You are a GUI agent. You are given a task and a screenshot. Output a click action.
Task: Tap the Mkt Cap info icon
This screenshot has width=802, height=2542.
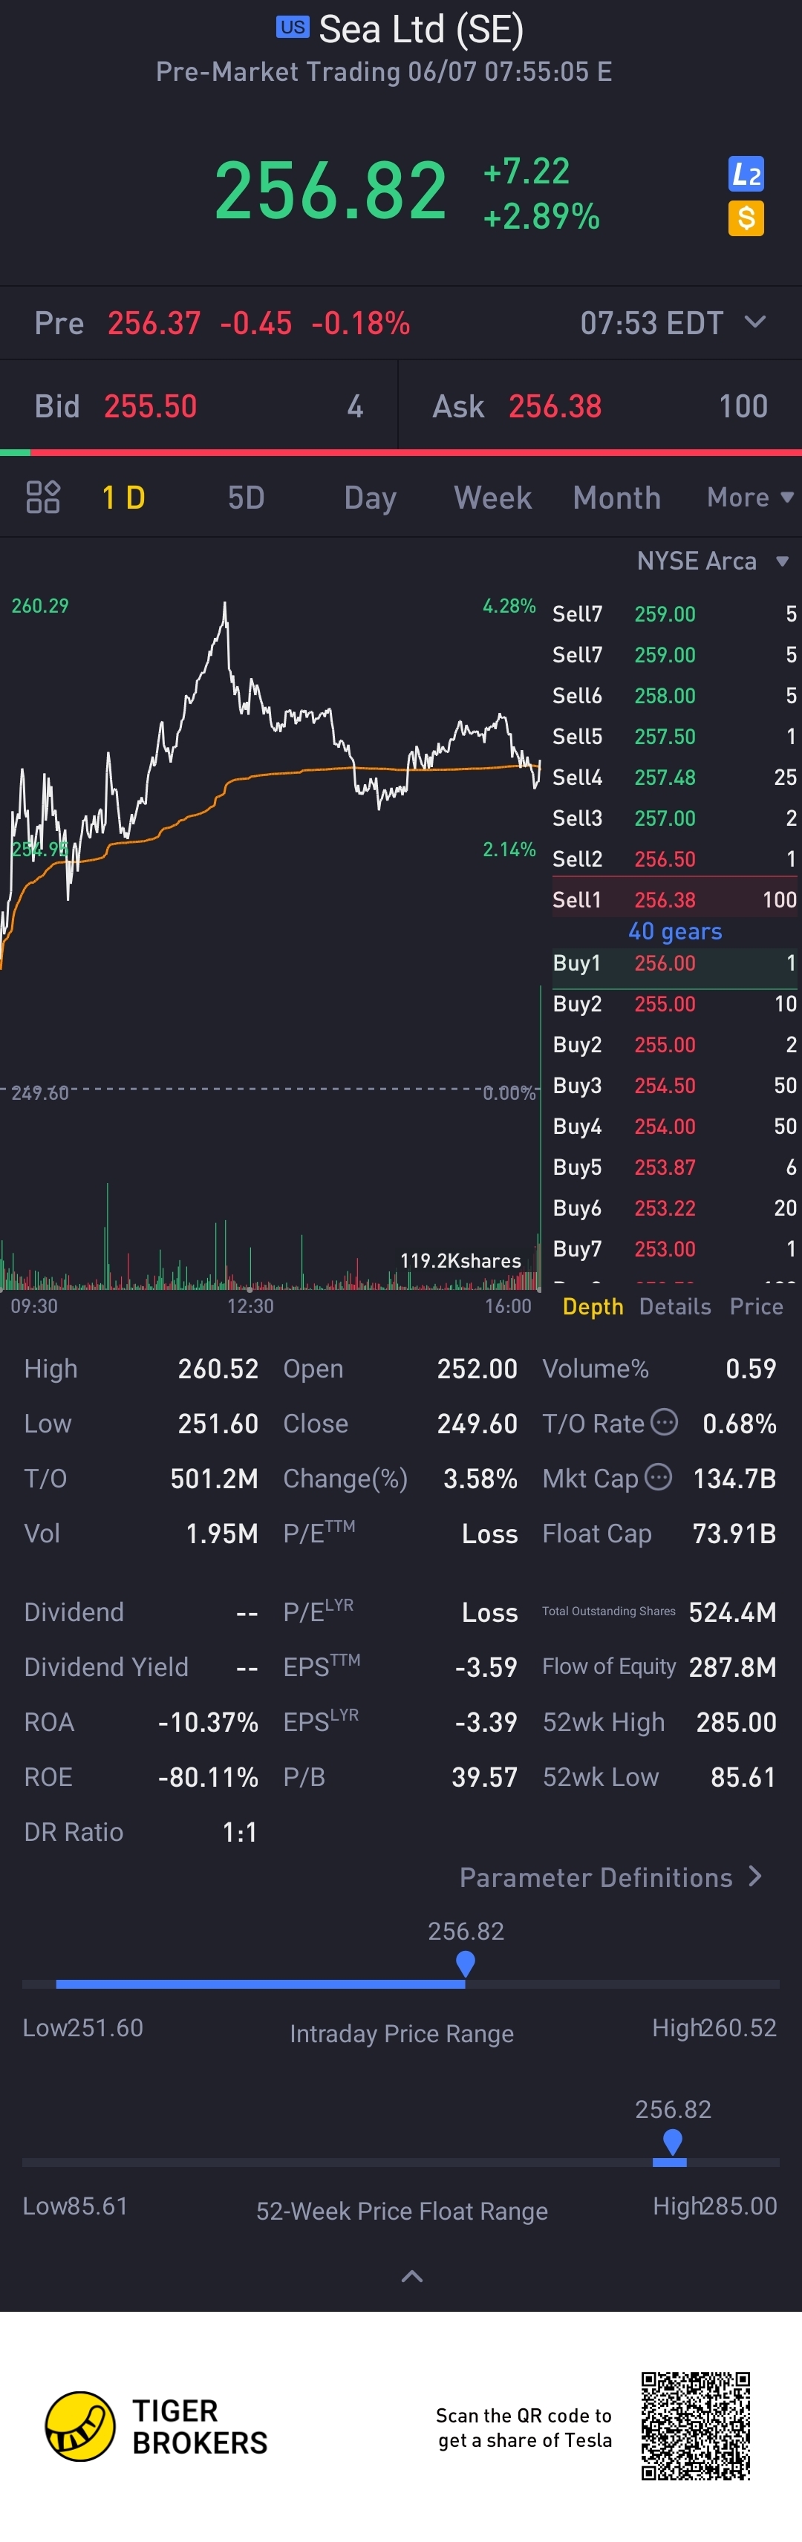pos(658,1477)
